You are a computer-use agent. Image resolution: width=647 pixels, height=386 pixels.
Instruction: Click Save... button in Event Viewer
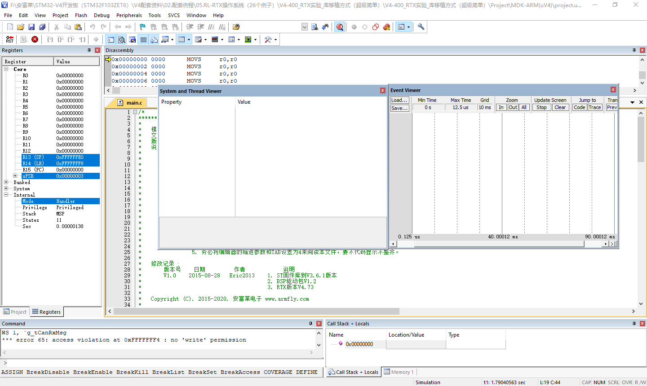point(399,108)
